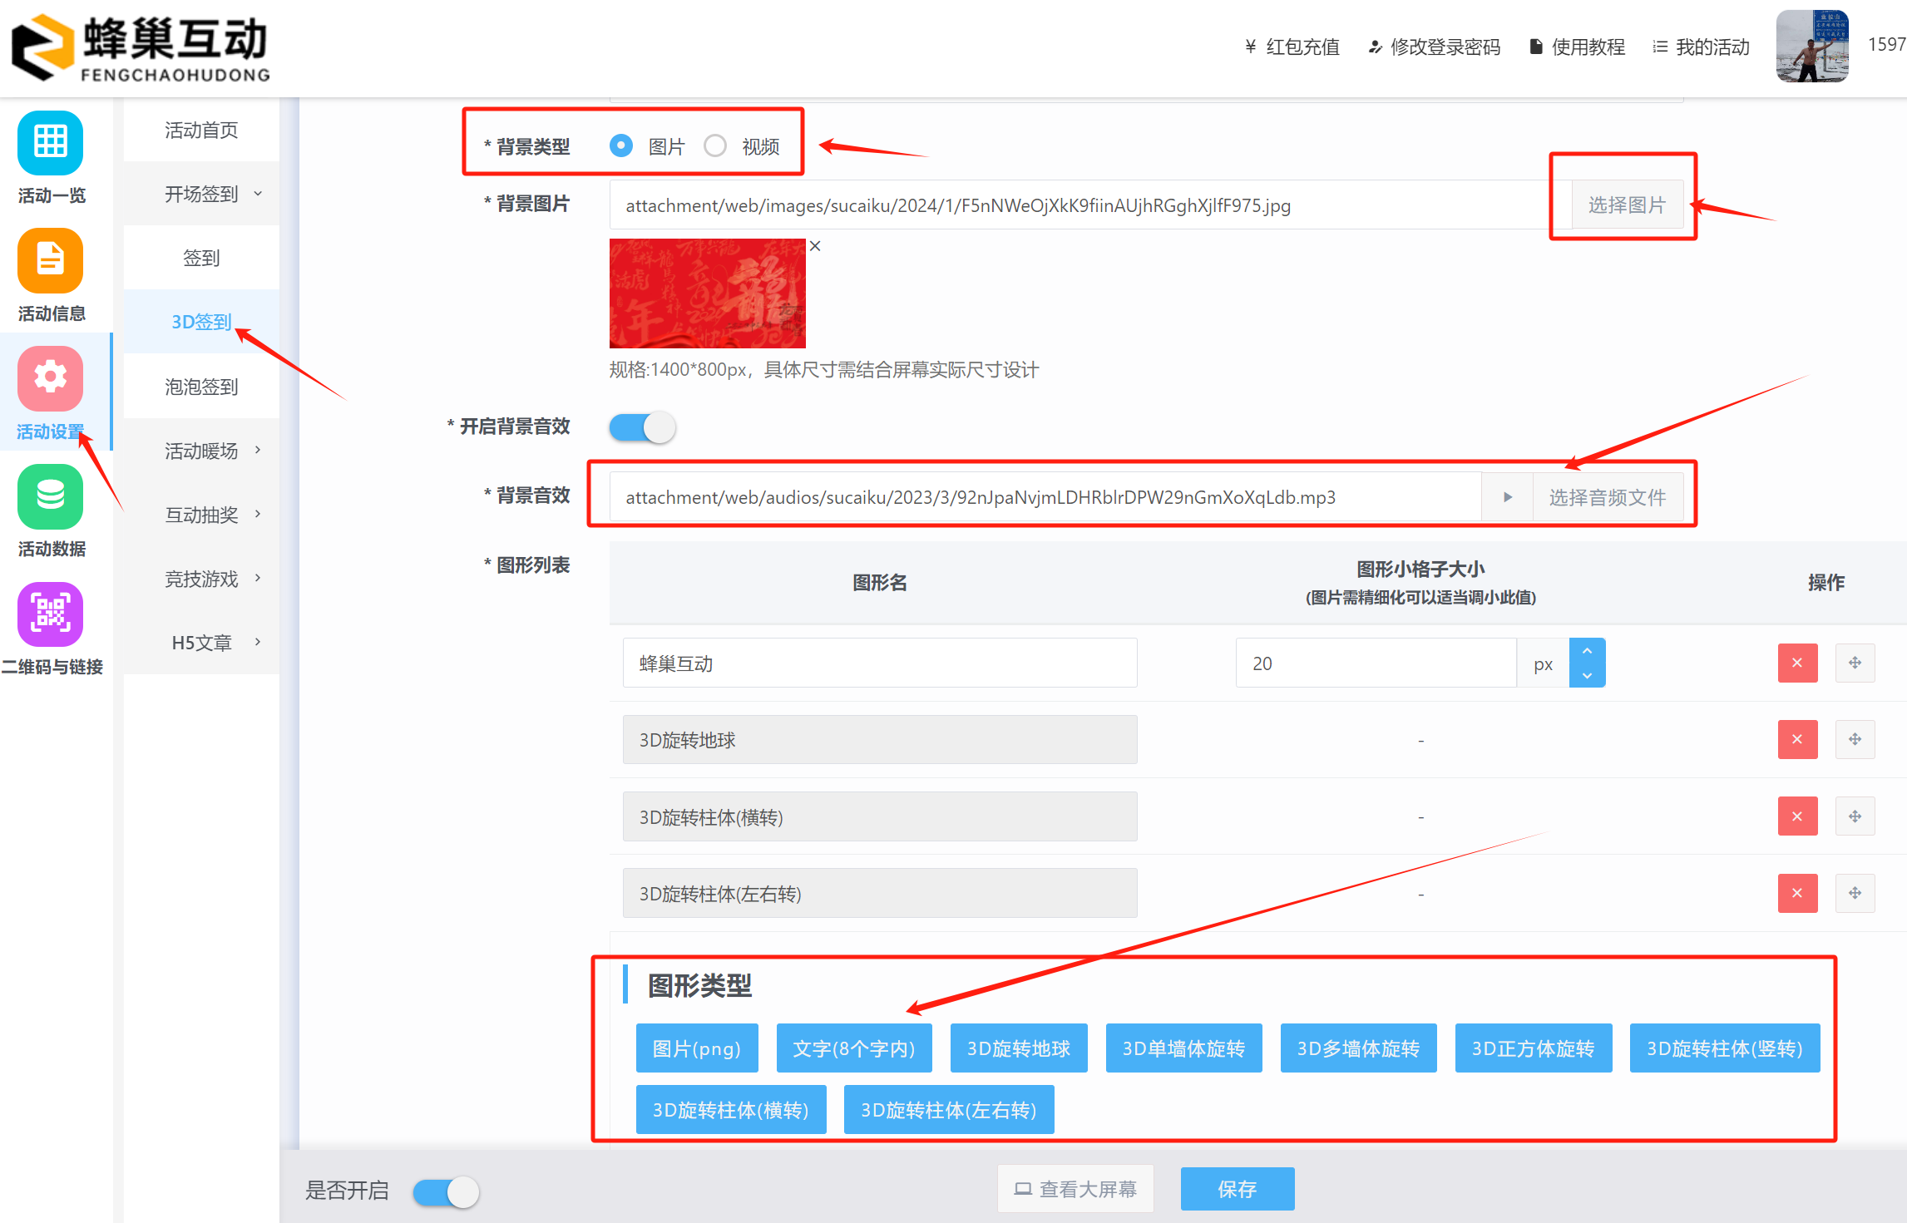Click the 3D旋转柱体(左右转) shape name field
Screen dimensions: 1907x1223
click(880, 893)
